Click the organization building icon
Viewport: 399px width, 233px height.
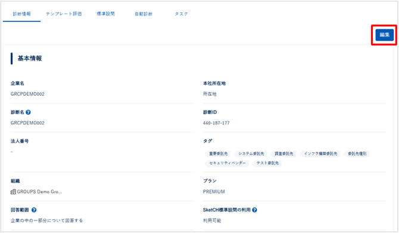point(13,192)
